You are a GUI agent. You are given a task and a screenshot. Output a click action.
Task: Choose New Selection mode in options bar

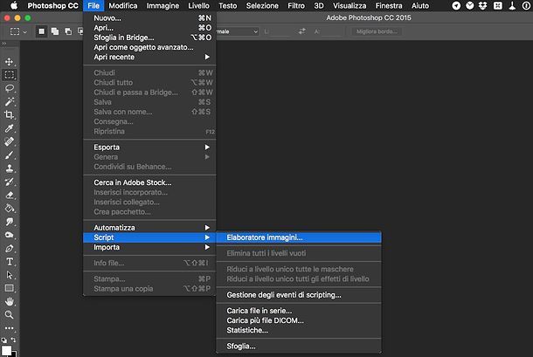(x=41, y=31)
